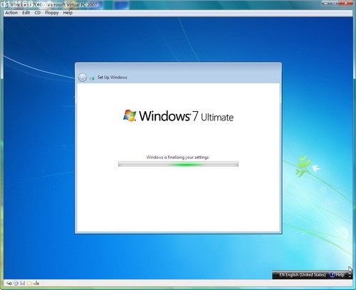Open the CD menu
Viewport: 356px width, 290px height.
click(x=38, y=13)
